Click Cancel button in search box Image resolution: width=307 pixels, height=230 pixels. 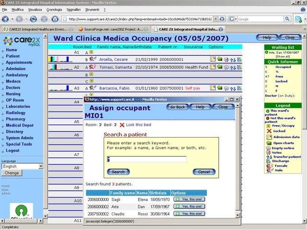204,172
